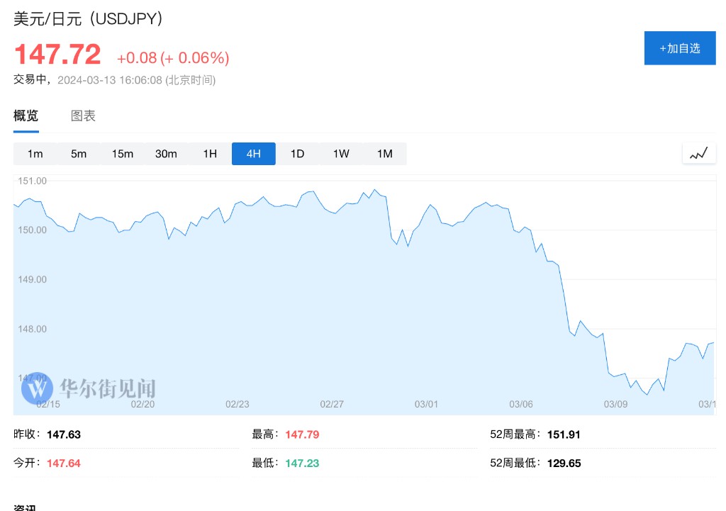Select the 1m timeframe
The height and width of the screenshot is (511, 726).
click(x=35, y=154)
